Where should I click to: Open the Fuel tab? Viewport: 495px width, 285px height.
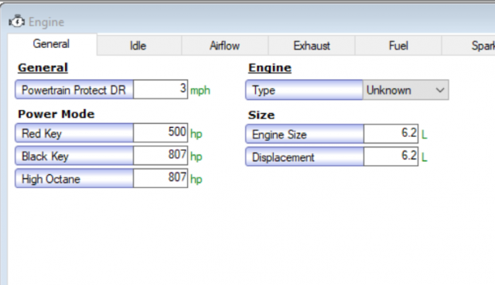point(398,46)
